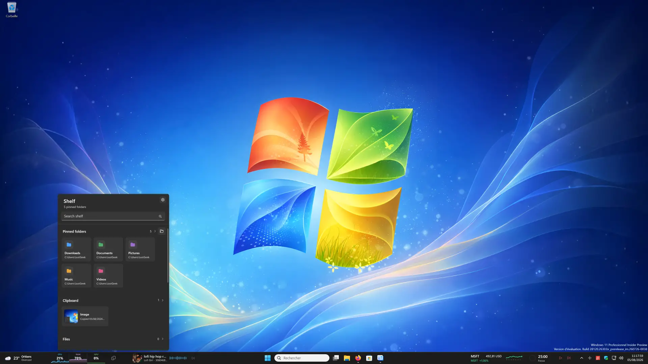Open Shelf settings gear
Screen dimensions: 648x364
[x=163, y=200]
